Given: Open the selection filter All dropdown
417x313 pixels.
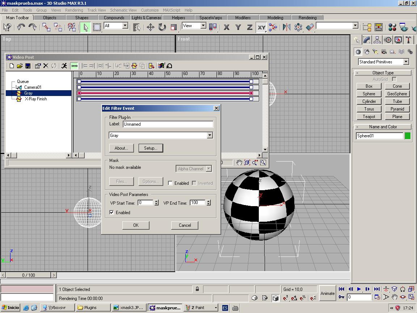Looking at the screenshot, I should [x=125, y=25].
